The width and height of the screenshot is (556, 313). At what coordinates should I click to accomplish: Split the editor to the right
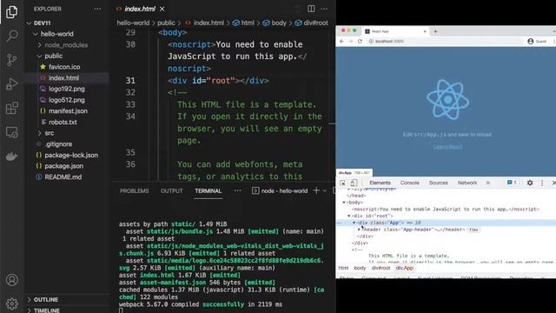(x=311, y=9)
